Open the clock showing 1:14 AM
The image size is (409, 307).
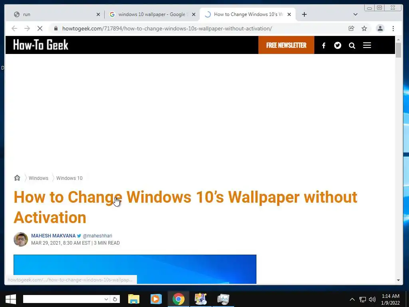point(390,299)
